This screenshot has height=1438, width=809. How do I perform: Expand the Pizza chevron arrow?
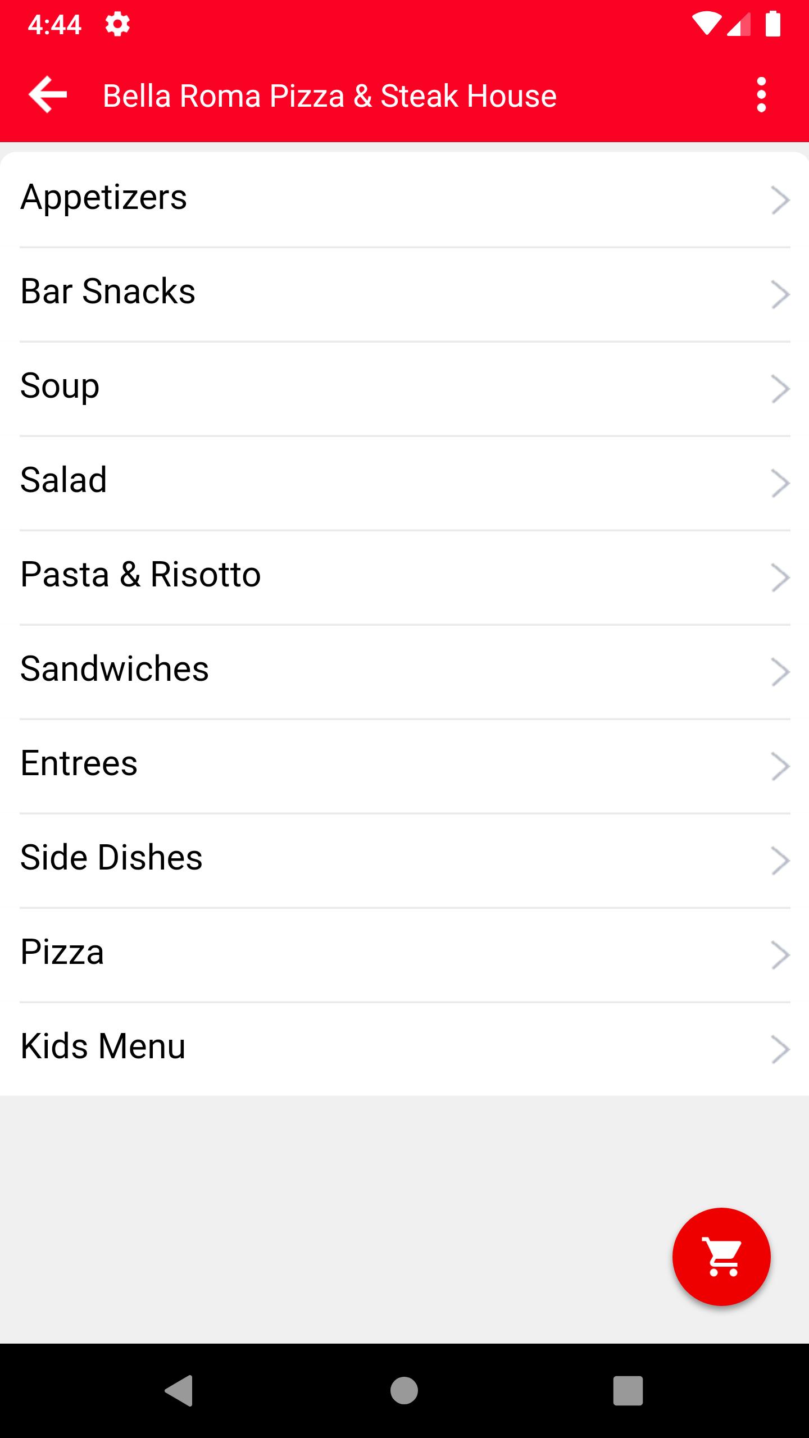(x=780, y=955)
